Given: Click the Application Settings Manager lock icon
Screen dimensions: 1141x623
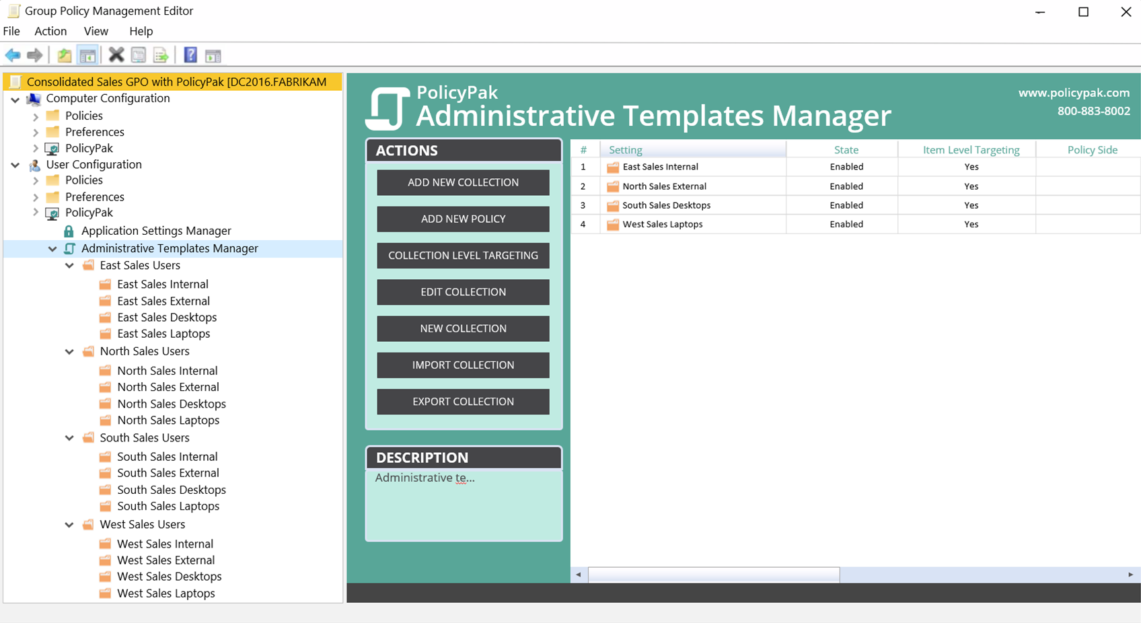Looking at the screenshot, I should [x=69, y=231].
